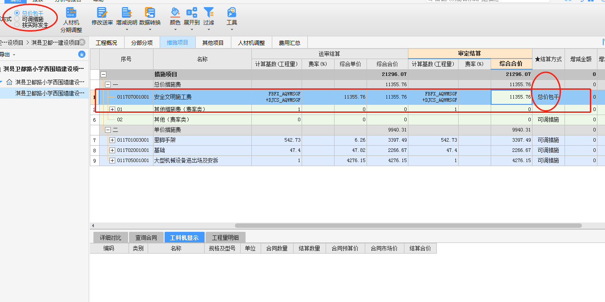Open the 查询合同 bottom tab
Viewport: 605px width, 302px height.
(146, 238)
